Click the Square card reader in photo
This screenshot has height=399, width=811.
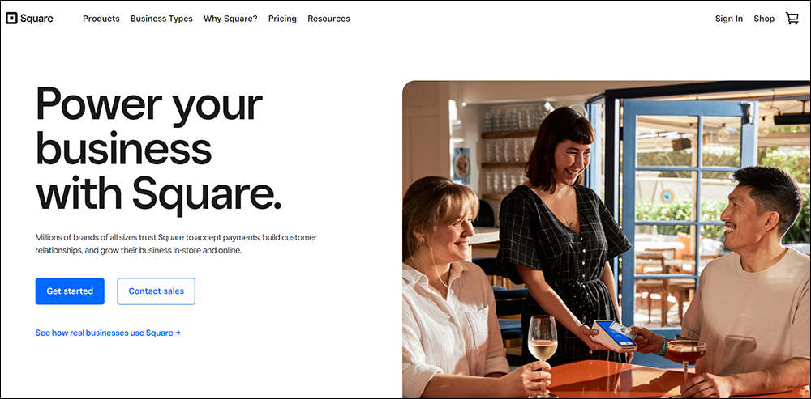point(615,334)
